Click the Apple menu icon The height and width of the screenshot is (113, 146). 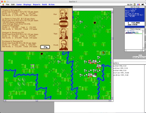coord(3,5)
